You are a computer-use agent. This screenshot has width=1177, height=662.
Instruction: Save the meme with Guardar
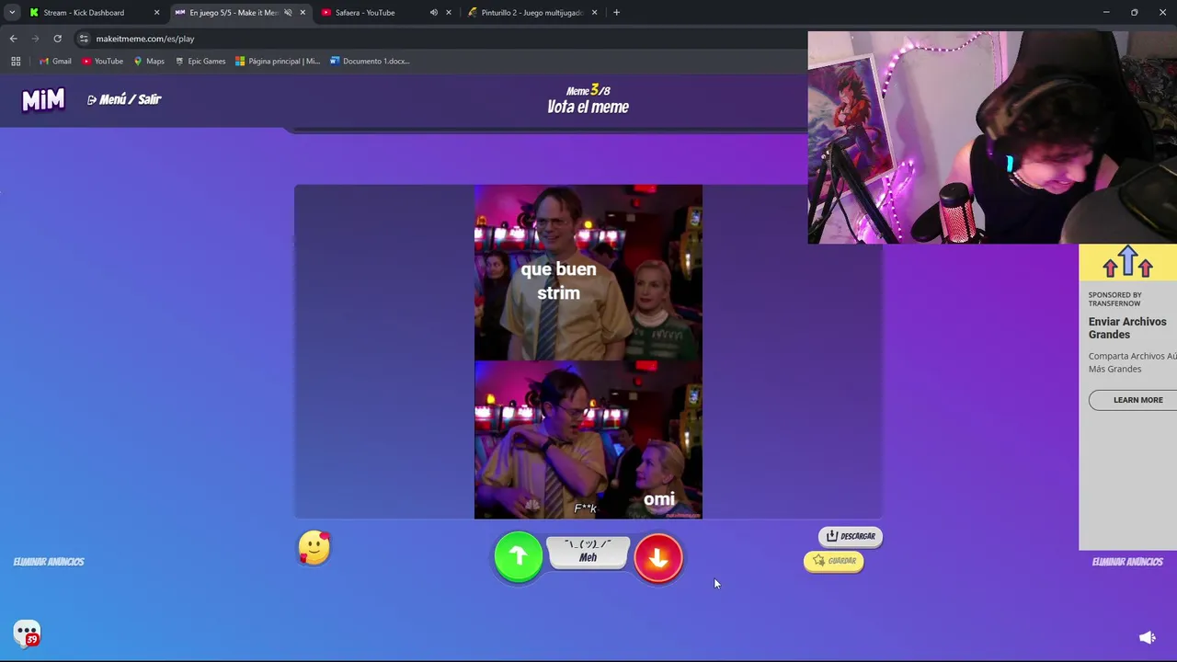coord(834,561)
